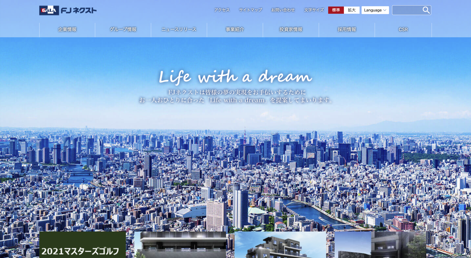Screen dimensions: 471x258
Task: Open the 企業情報 menu
Action: point(67,30)
